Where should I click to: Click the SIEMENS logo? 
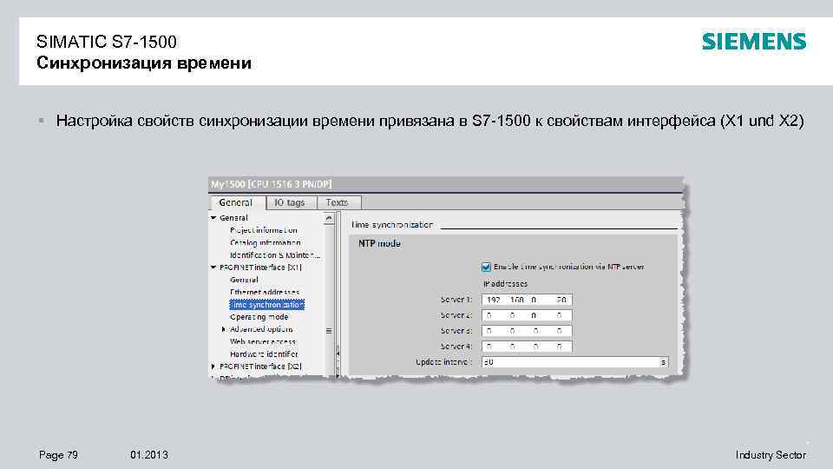pos(754,42)
